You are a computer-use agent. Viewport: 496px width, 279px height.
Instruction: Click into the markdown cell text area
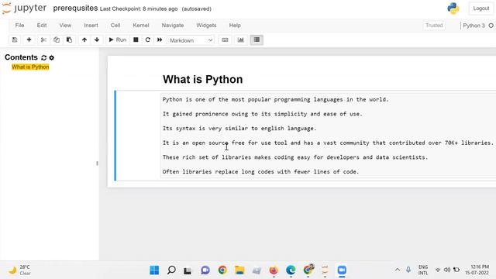tap(328, 136)
